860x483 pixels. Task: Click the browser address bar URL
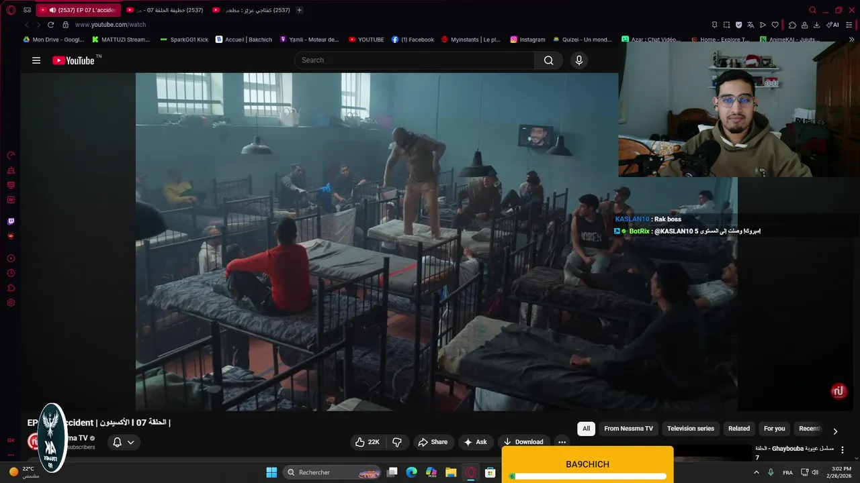[x=110, y=25]
